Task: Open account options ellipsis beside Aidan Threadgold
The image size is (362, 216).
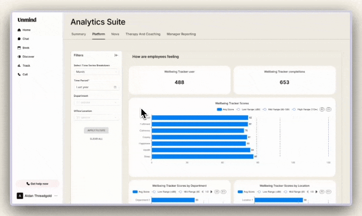Action: tap(56, 196)
